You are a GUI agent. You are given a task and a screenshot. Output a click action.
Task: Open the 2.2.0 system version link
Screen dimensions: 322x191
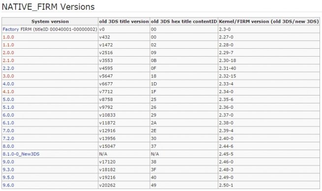click(x=8, y=68)
